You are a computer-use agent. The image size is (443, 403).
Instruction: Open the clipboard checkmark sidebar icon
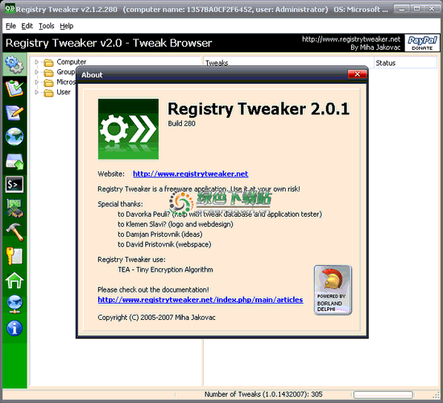click(x=14, y=89)
